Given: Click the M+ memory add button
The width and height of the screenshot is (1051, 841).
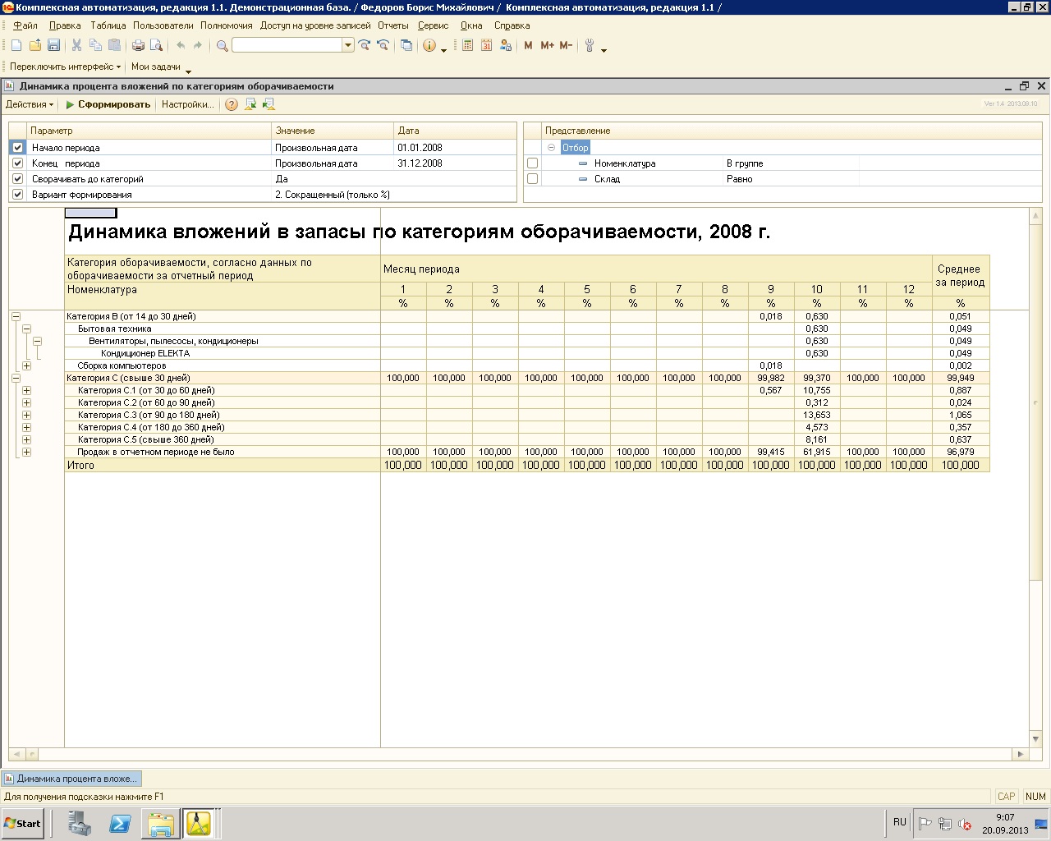Looking at the screenshot, I should click(547, 46).
